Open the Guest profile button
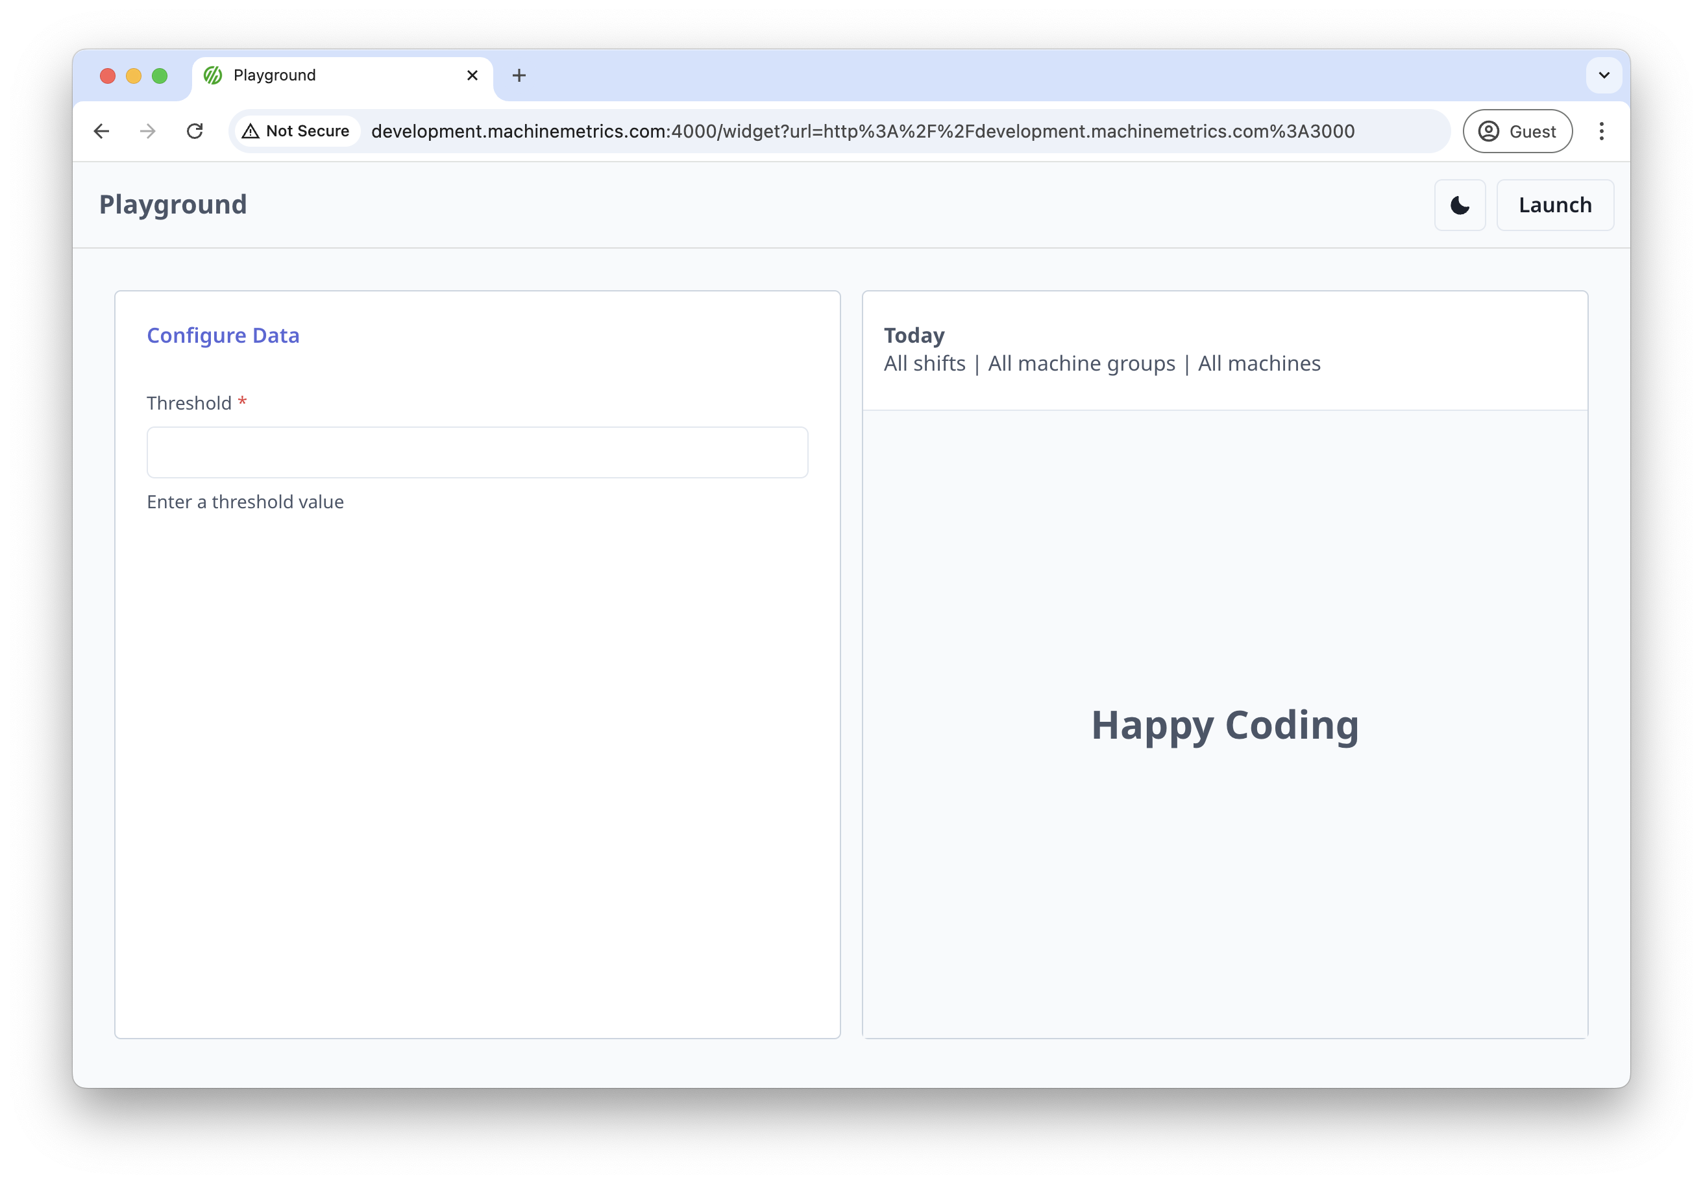This screenshot has height=1184, width=1703. point(1517,131)
